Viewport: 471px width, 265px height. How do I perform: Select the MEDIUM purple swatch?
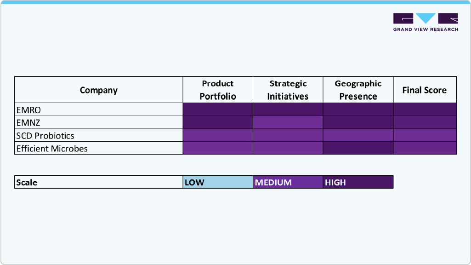[288, 182]
